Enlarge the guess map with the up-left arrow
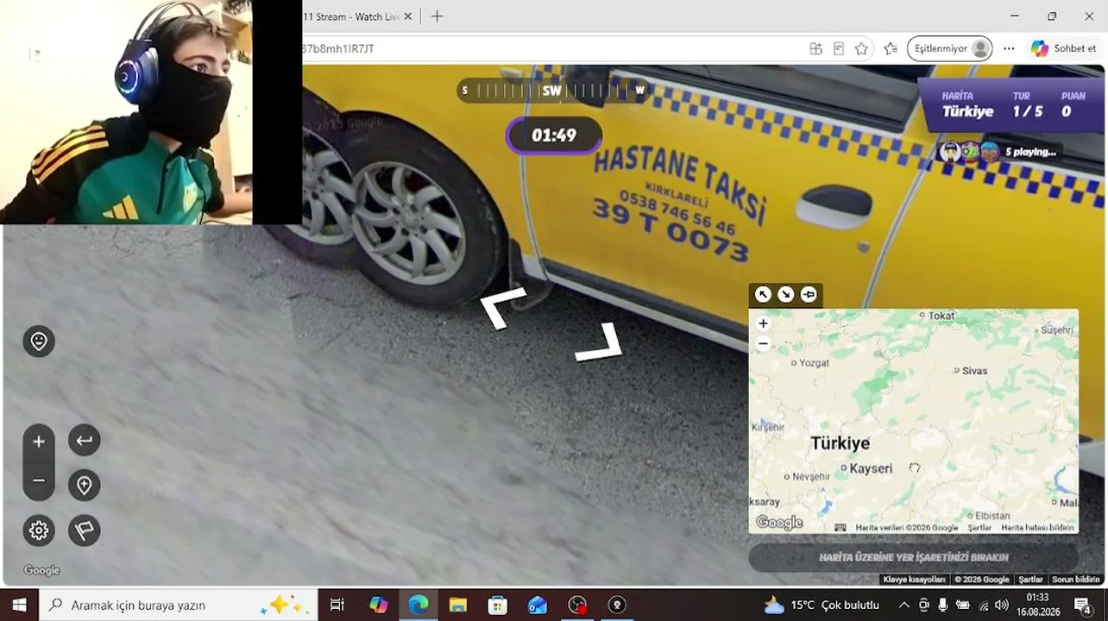 (x=763, y=295)
